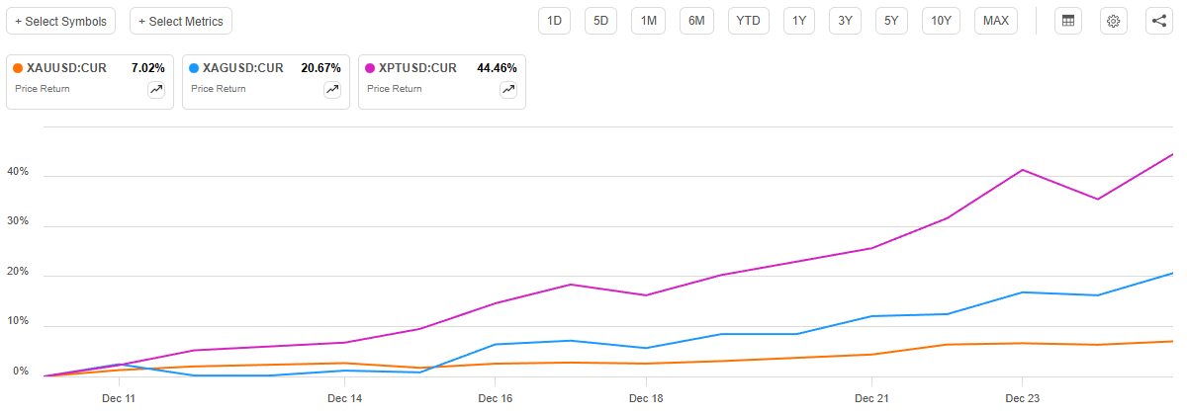
Task: Select the 1D time range
Action: tap(555, 21)
